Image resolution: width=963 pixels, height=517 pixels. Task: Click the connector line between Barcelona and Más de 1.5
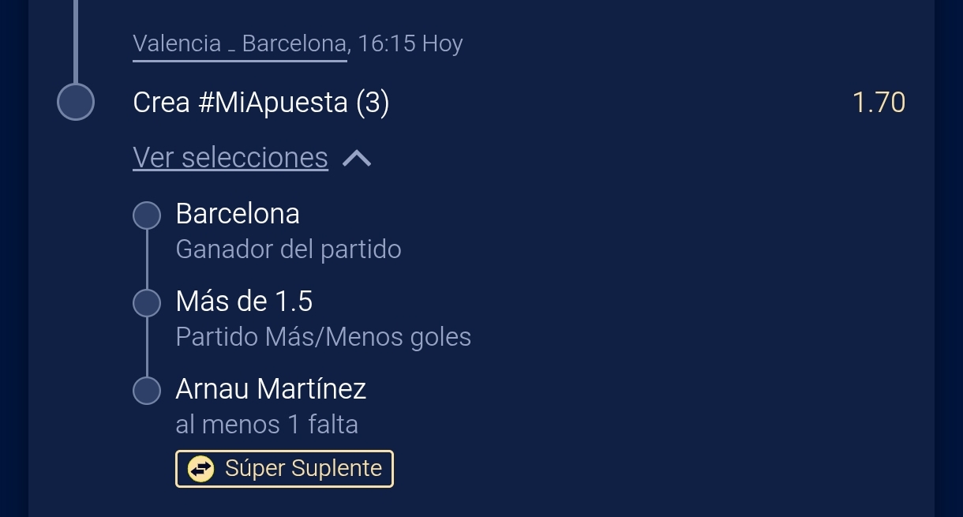coord(147,260)
